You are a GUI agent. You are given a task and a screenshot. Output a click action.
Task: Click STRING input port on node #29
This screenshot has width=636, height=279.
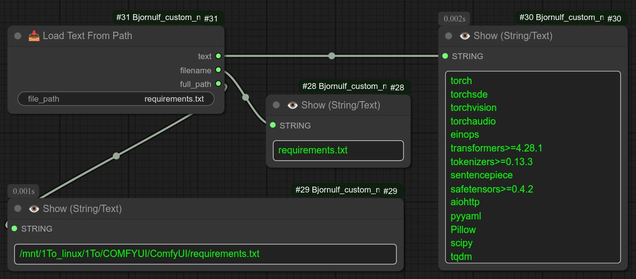point(14,229)
